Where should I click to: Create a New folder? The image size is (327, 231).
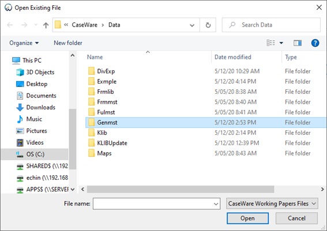pos(68,43)
